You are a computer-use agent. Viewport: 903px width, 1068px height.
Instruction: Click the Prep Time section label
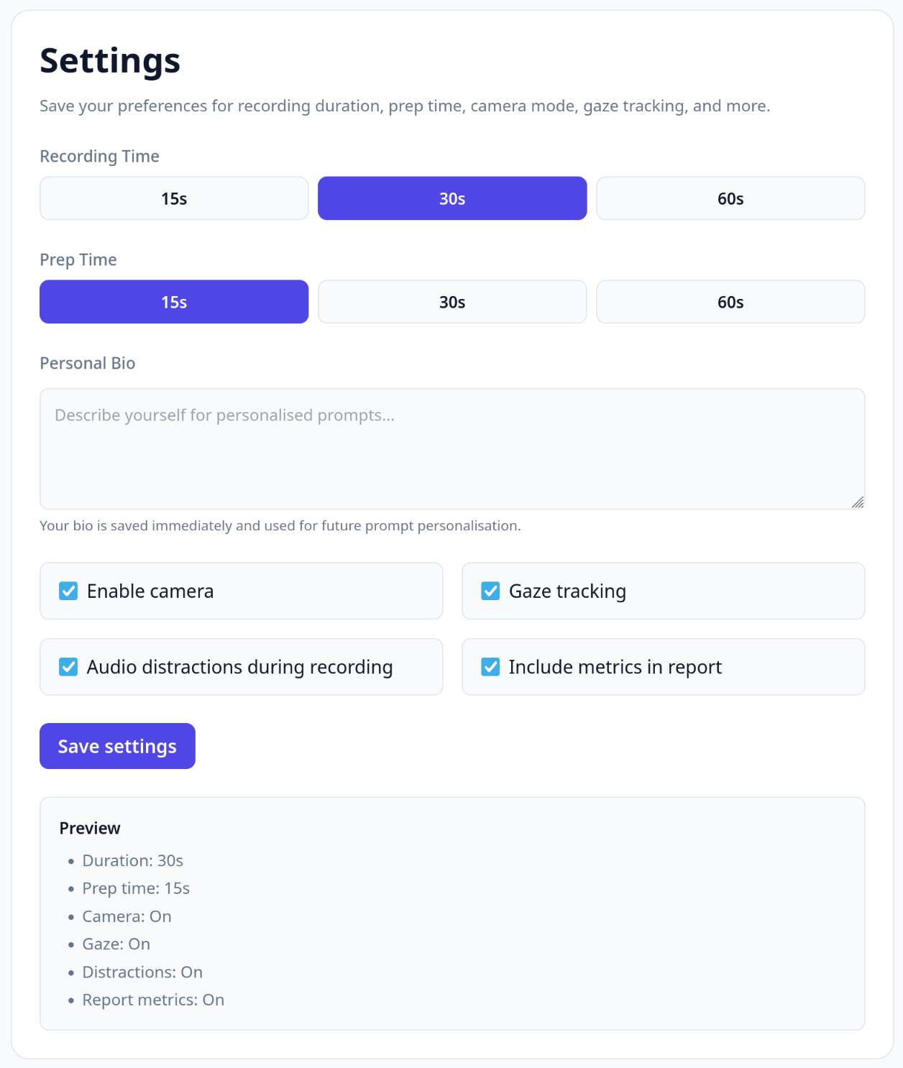click(78, 259)
